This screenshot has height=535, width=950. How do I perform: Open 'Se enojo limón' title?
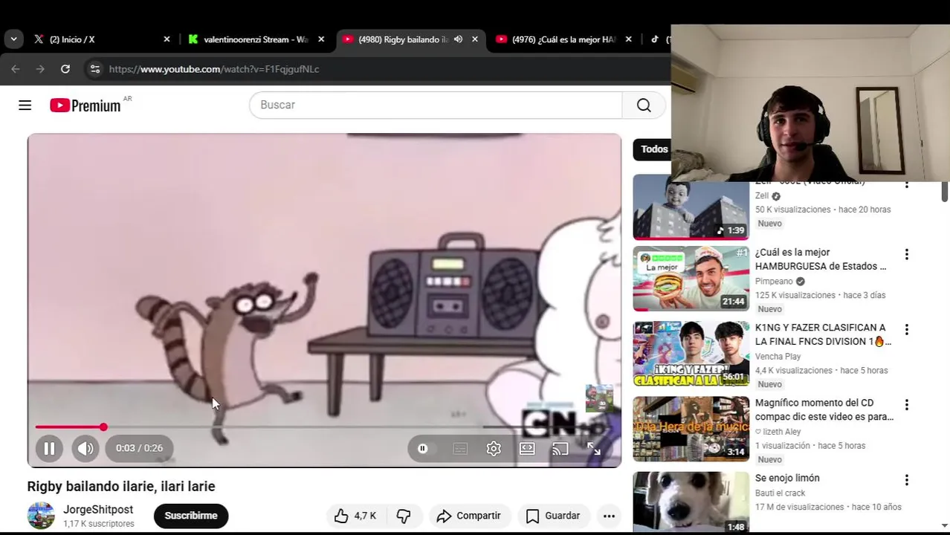(x=787, y=479)
